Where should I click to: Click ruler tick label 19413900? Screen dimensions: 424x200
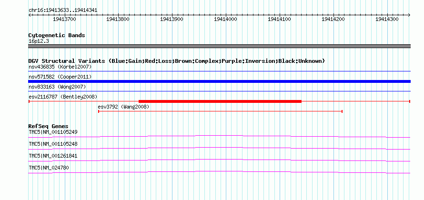click(172, 19)
